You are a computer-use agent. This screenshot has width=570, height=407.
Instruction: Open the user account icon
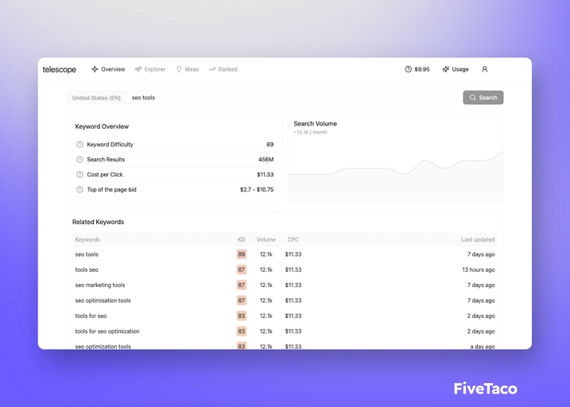click(x=485, y=69)
